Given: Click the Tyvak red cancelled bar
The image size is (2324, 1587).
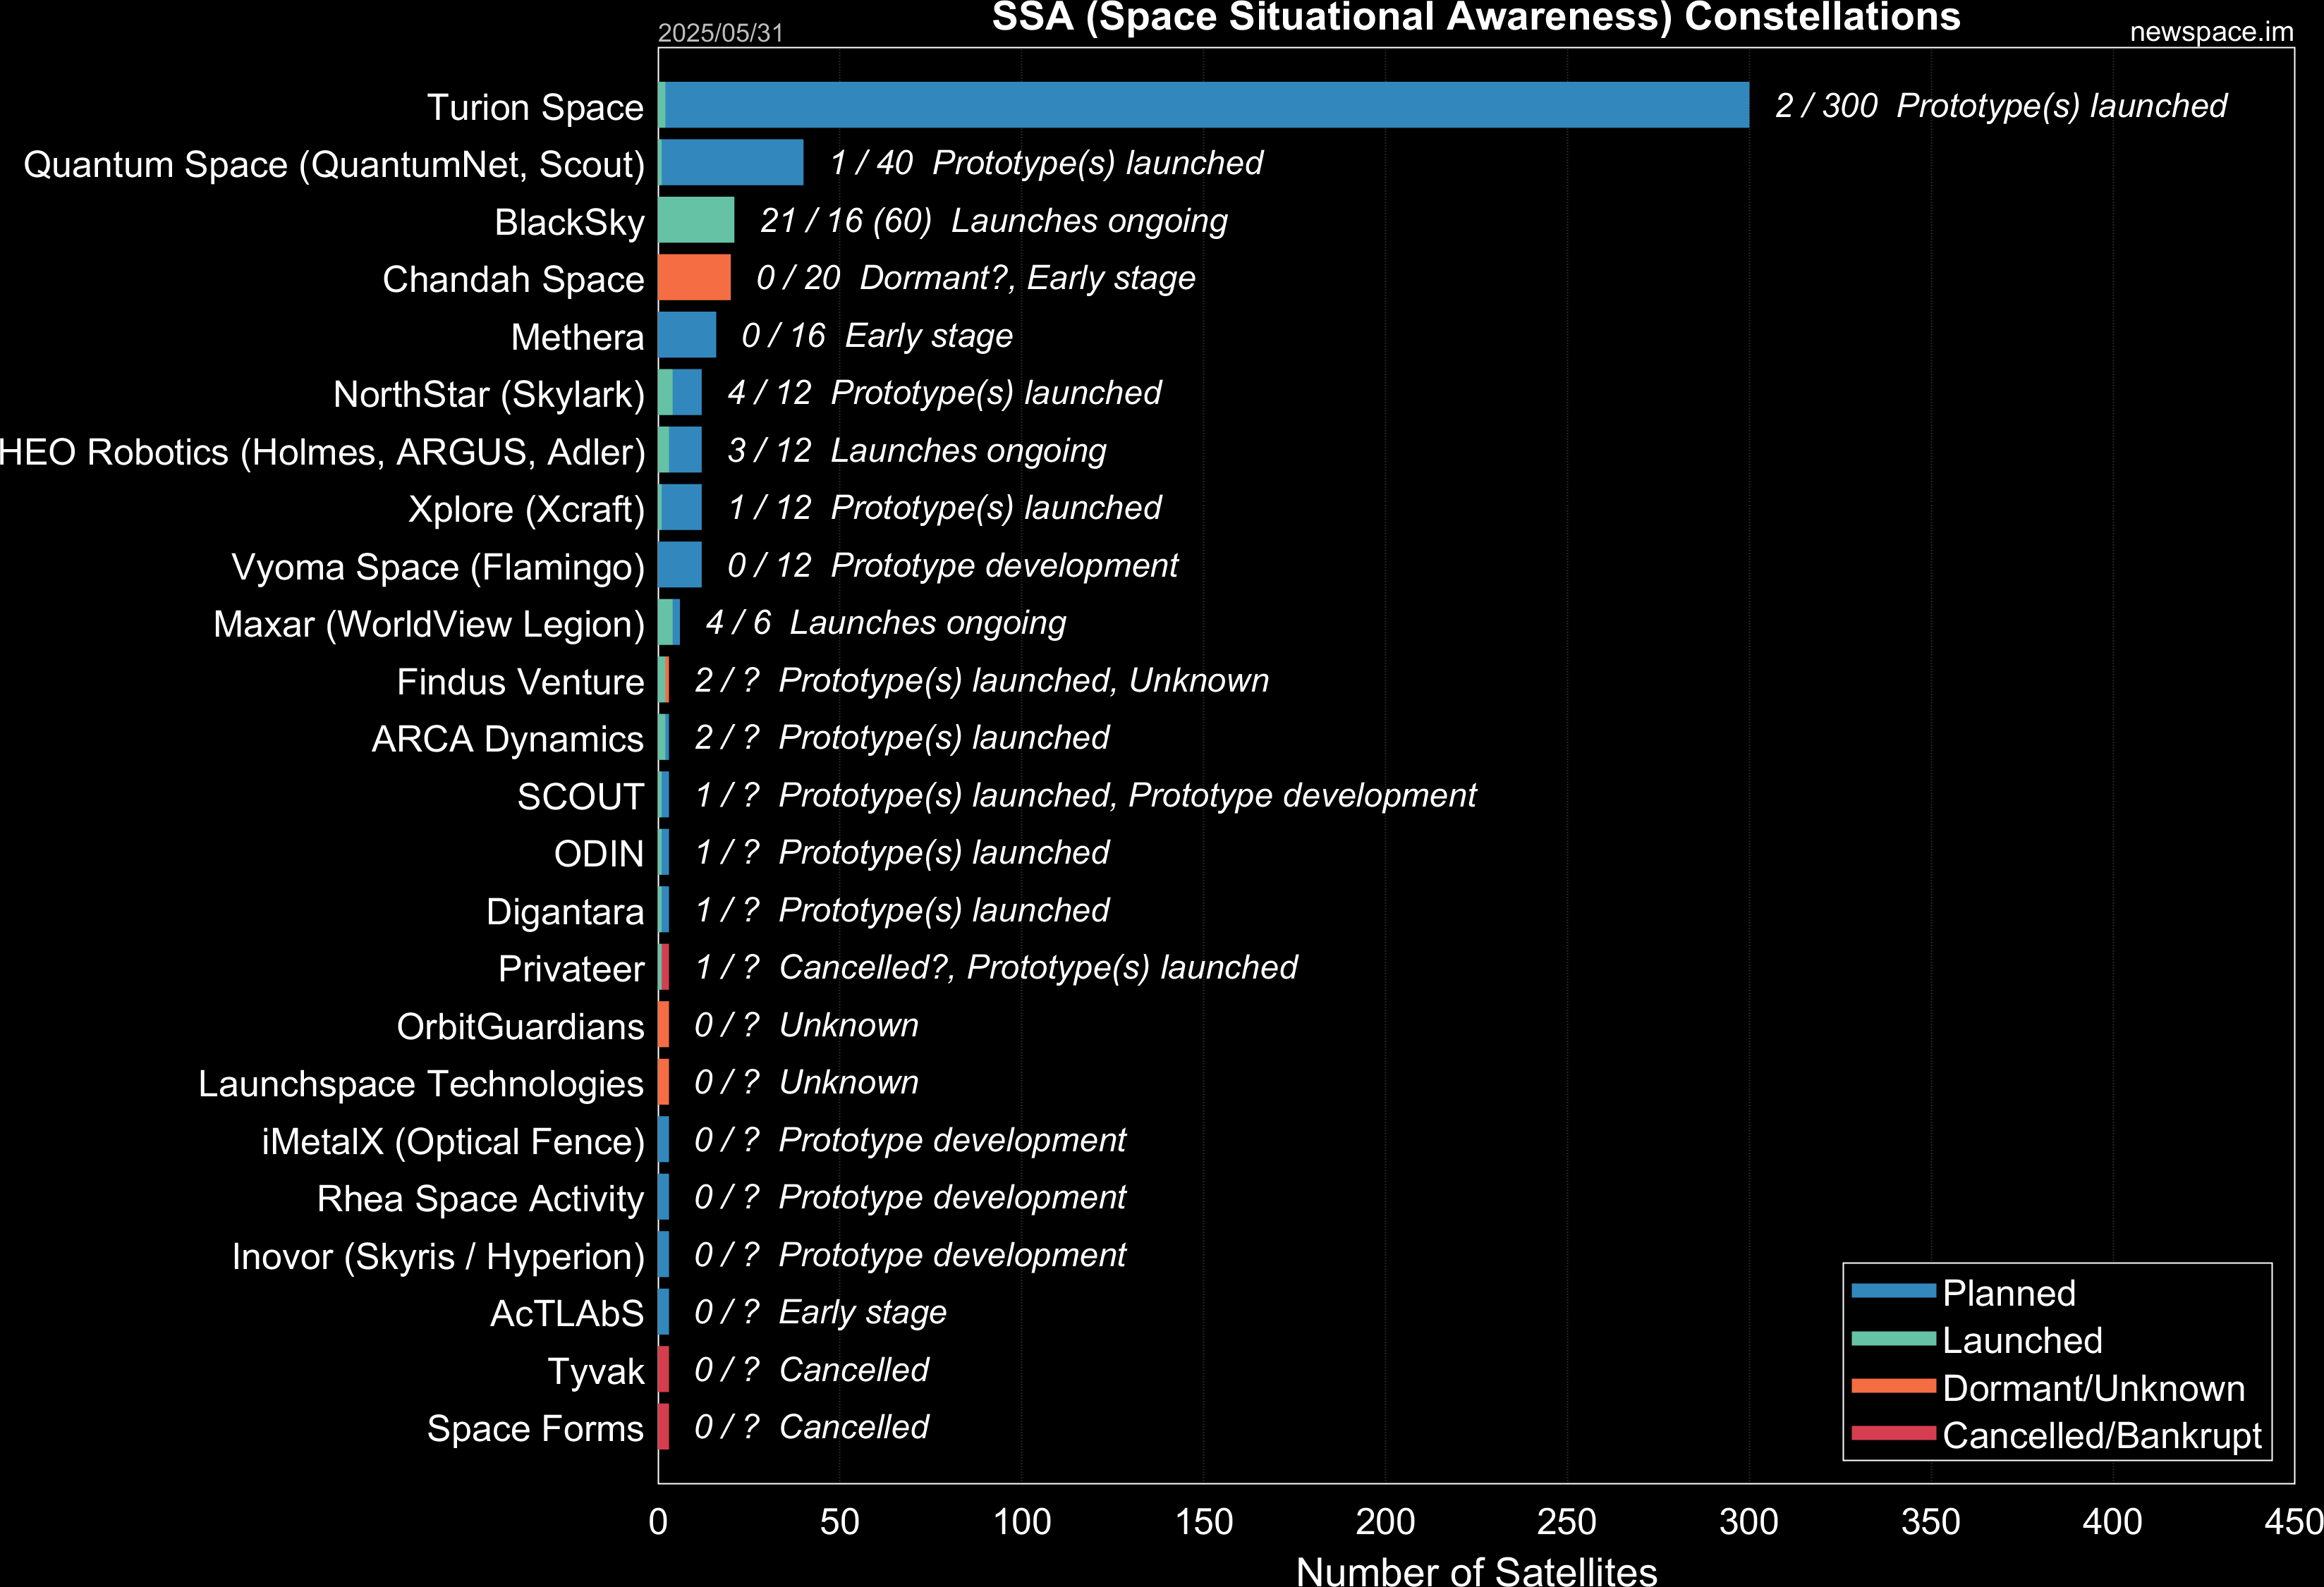Looking at the screenshot, I should [x=664, y=1369].
